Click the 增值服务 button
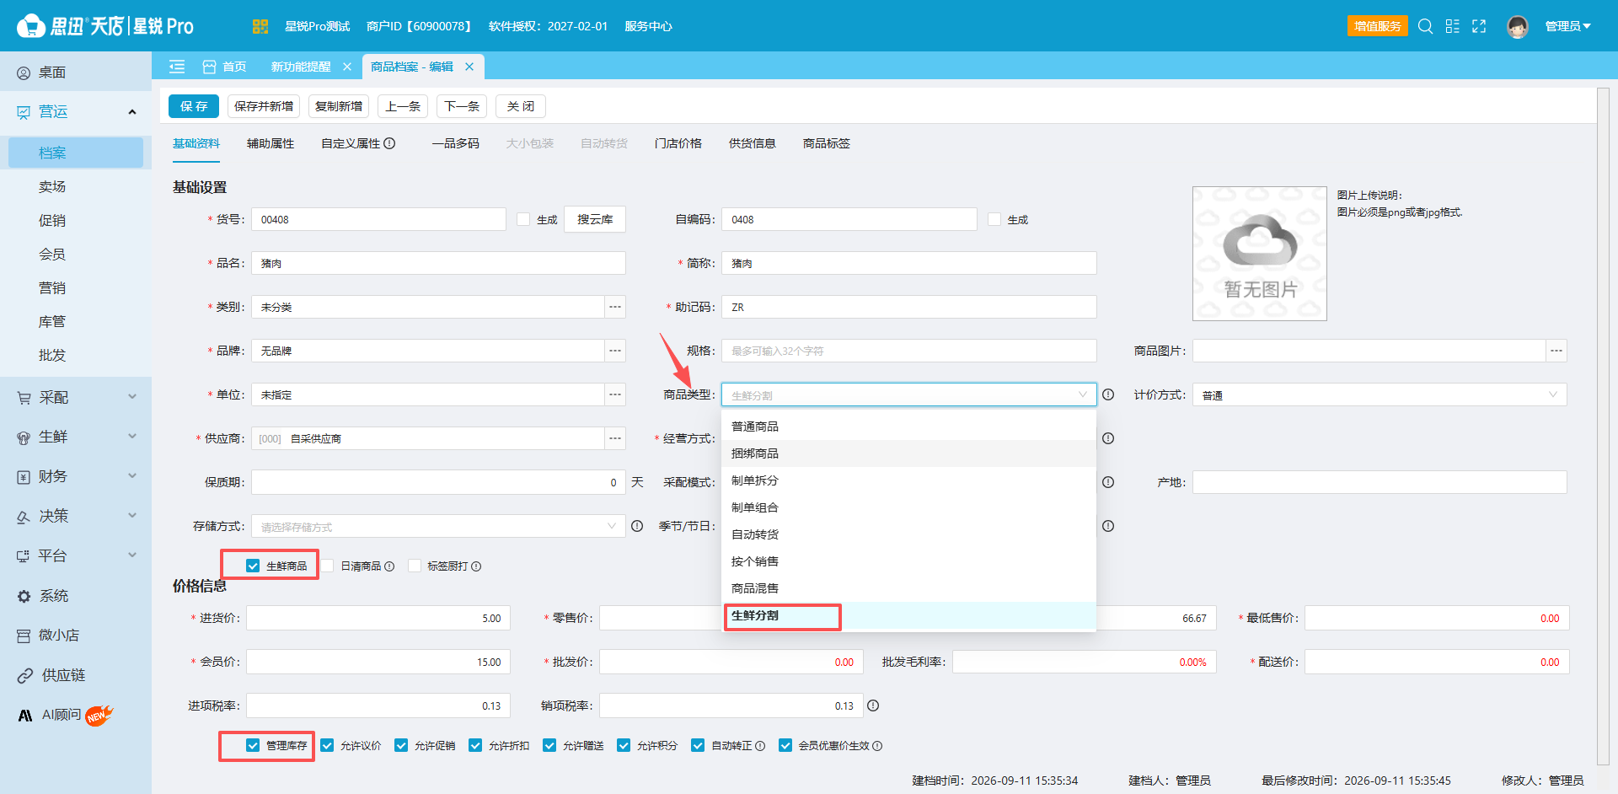Viewport: 1618px width, 794px height. (x=1378, y=26)
